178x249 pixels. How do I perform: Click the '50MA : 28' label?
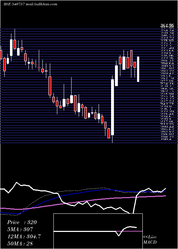tap(20, 243)
